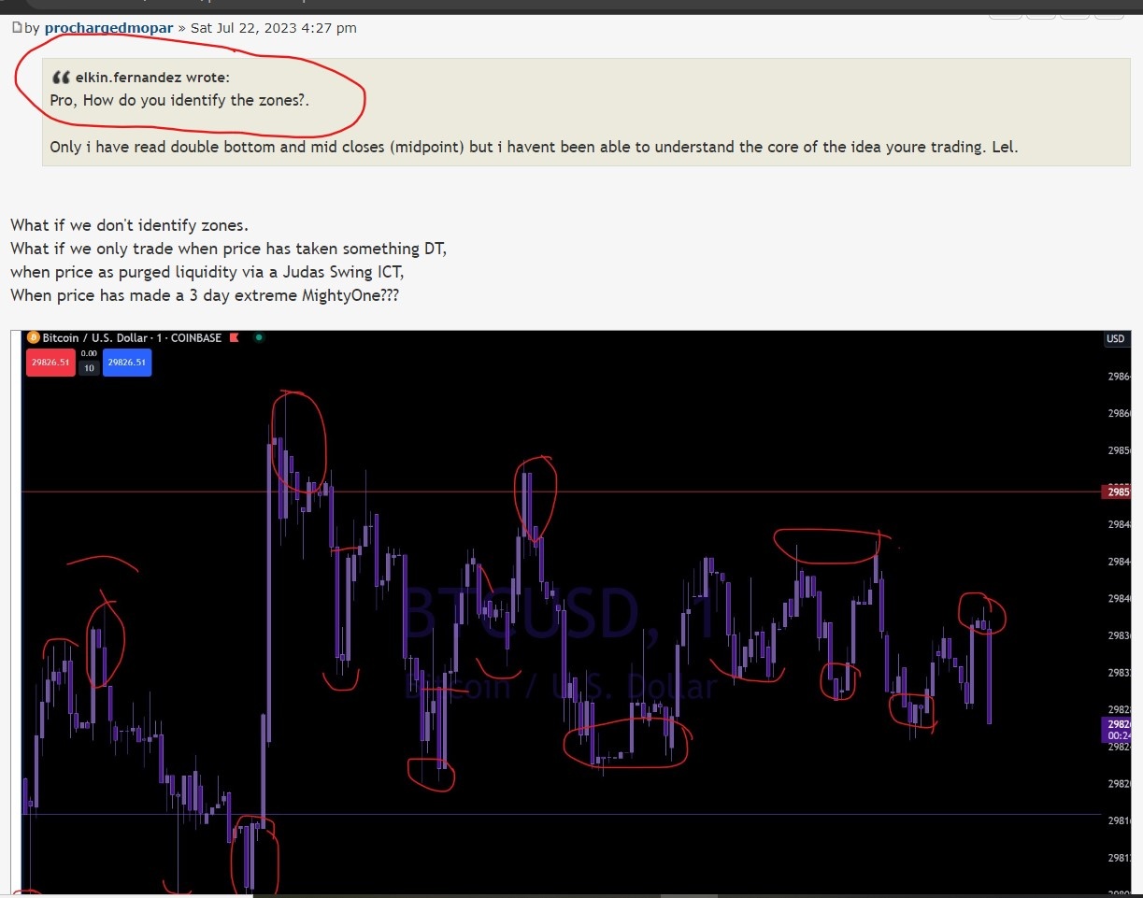The width and height of the screenshot is (1143, 898).
Task: Click the 0.00 spread value above quantity
Action: (x=89, y=353)
